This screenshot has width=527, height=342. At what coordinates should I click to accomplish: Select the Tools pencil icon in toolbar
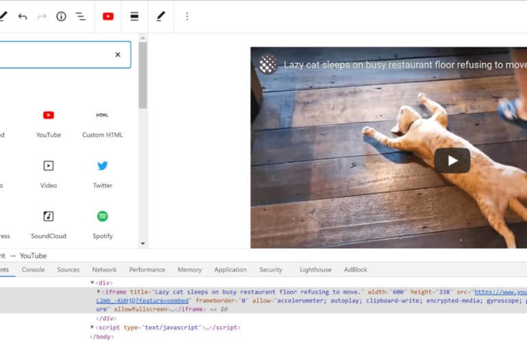[x=3, y=16]
